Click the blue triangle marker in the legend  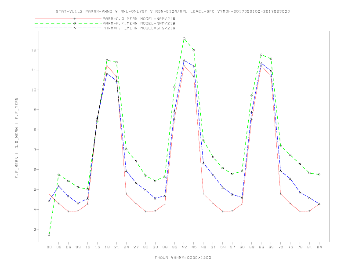click(75, 28)
